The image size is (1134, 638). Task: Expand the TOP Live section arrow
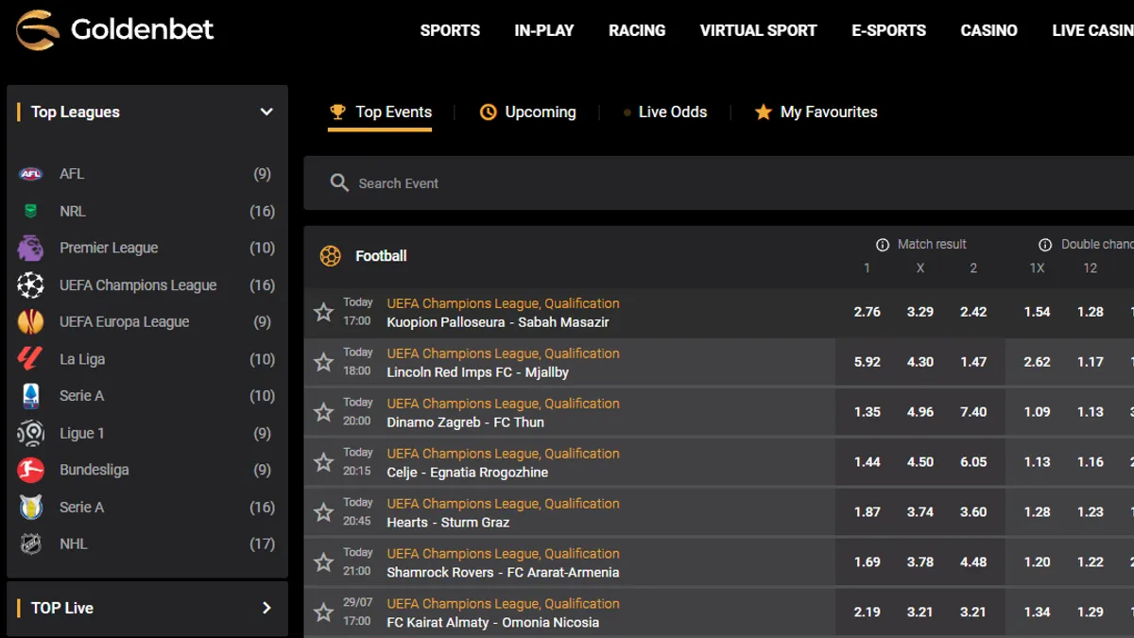266,608
